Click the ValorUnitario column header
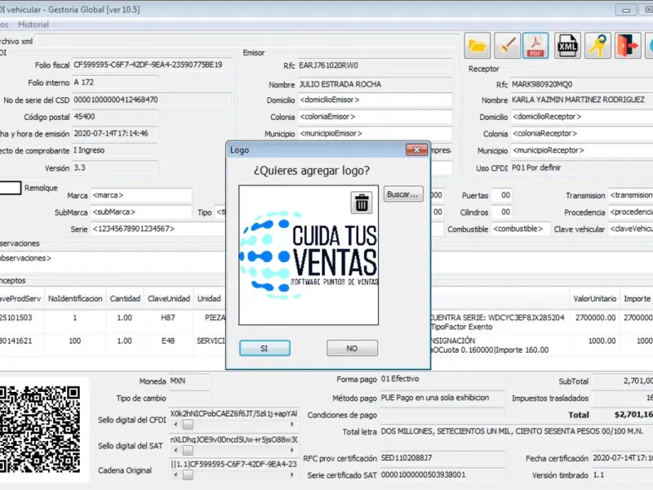 coord(594,299)
